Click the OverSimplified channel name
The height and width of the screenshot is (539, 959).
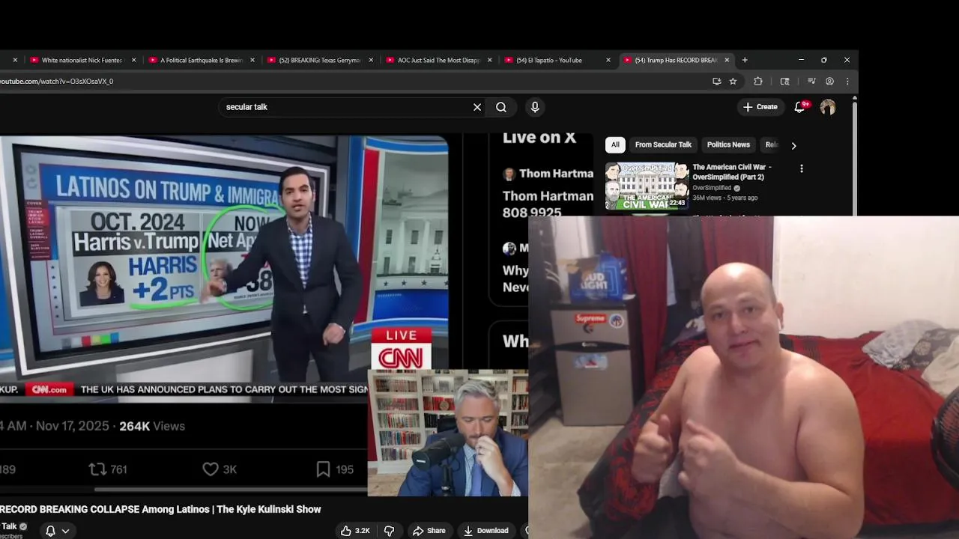tap(712, 188)
